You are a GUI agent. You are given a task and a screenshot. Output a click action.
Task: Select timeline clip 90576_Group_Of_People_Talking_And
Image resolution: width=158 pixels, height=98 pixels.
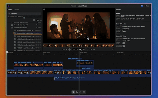(x=78, y=73)
